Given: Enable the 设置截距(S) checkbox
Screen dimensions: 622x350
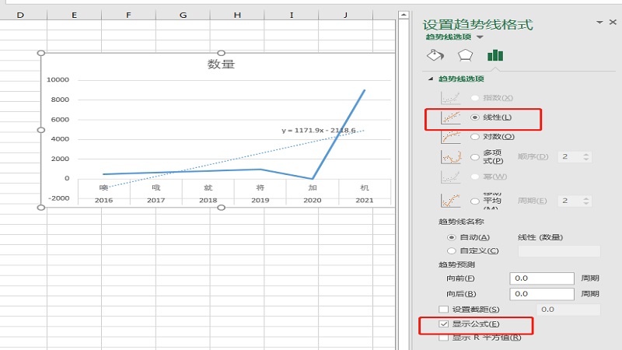Looking at the screenshot, I should (444, 310).
